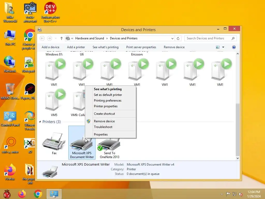
Task: Launch Firefox from the desktop
Action: [x=10, y=172]
